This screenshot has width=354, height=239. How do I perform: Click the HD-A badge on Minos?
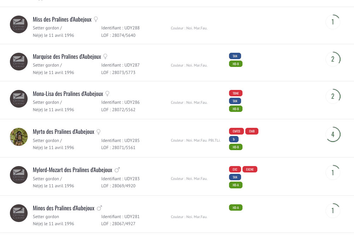(236, 207)
